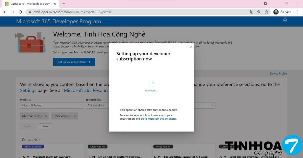The image size is (303, 158).
Task: Click the zoom magnifier icon in address bar
Action: 259,12
